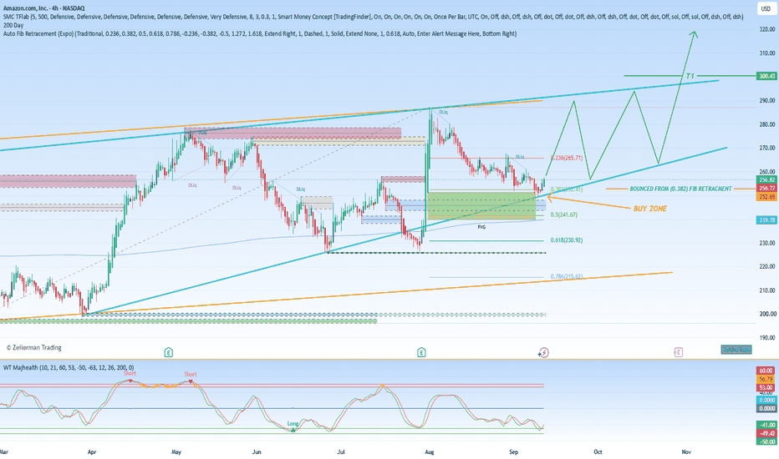
Task: Click the Long signal marker on oscillator
Action: [x=293, y=424]
